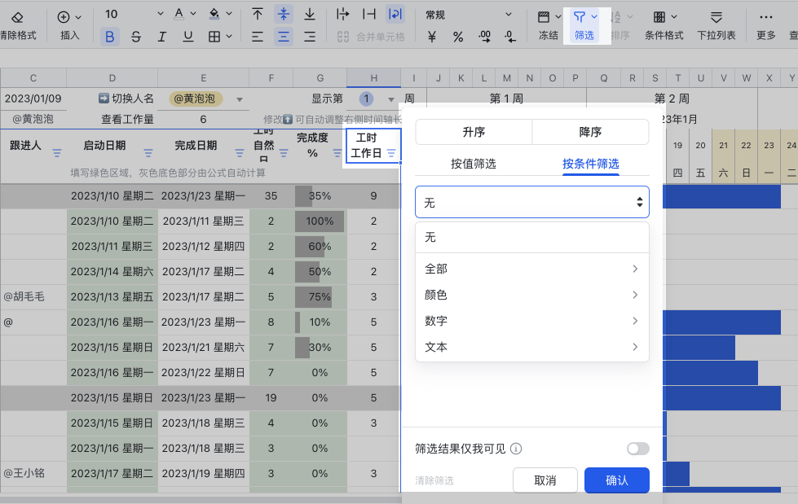Screen dimensions: 798x504
Task: Expand the 颜色 condition submenu
Action: point(532,295)
